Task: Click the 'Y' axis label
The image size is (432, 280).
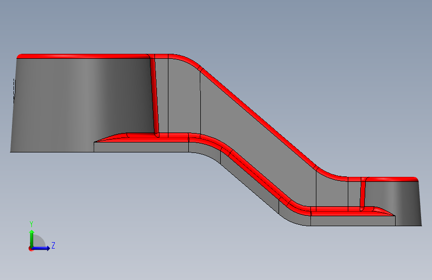Action: [31, 224]
